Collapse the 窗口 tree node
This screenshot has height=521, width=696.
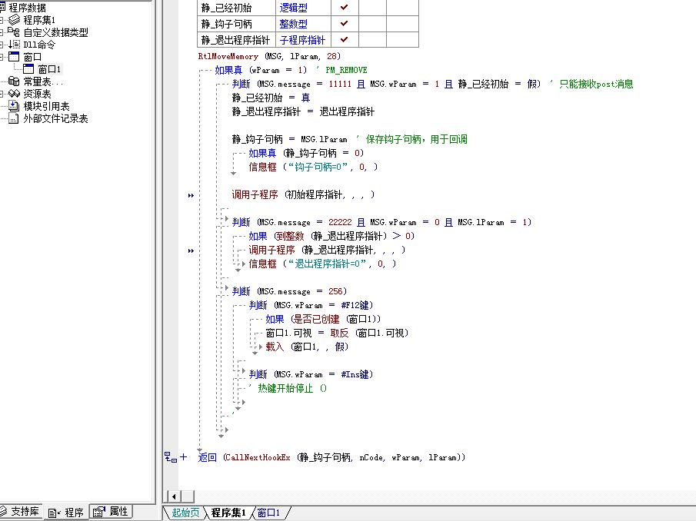click(2, 57)
